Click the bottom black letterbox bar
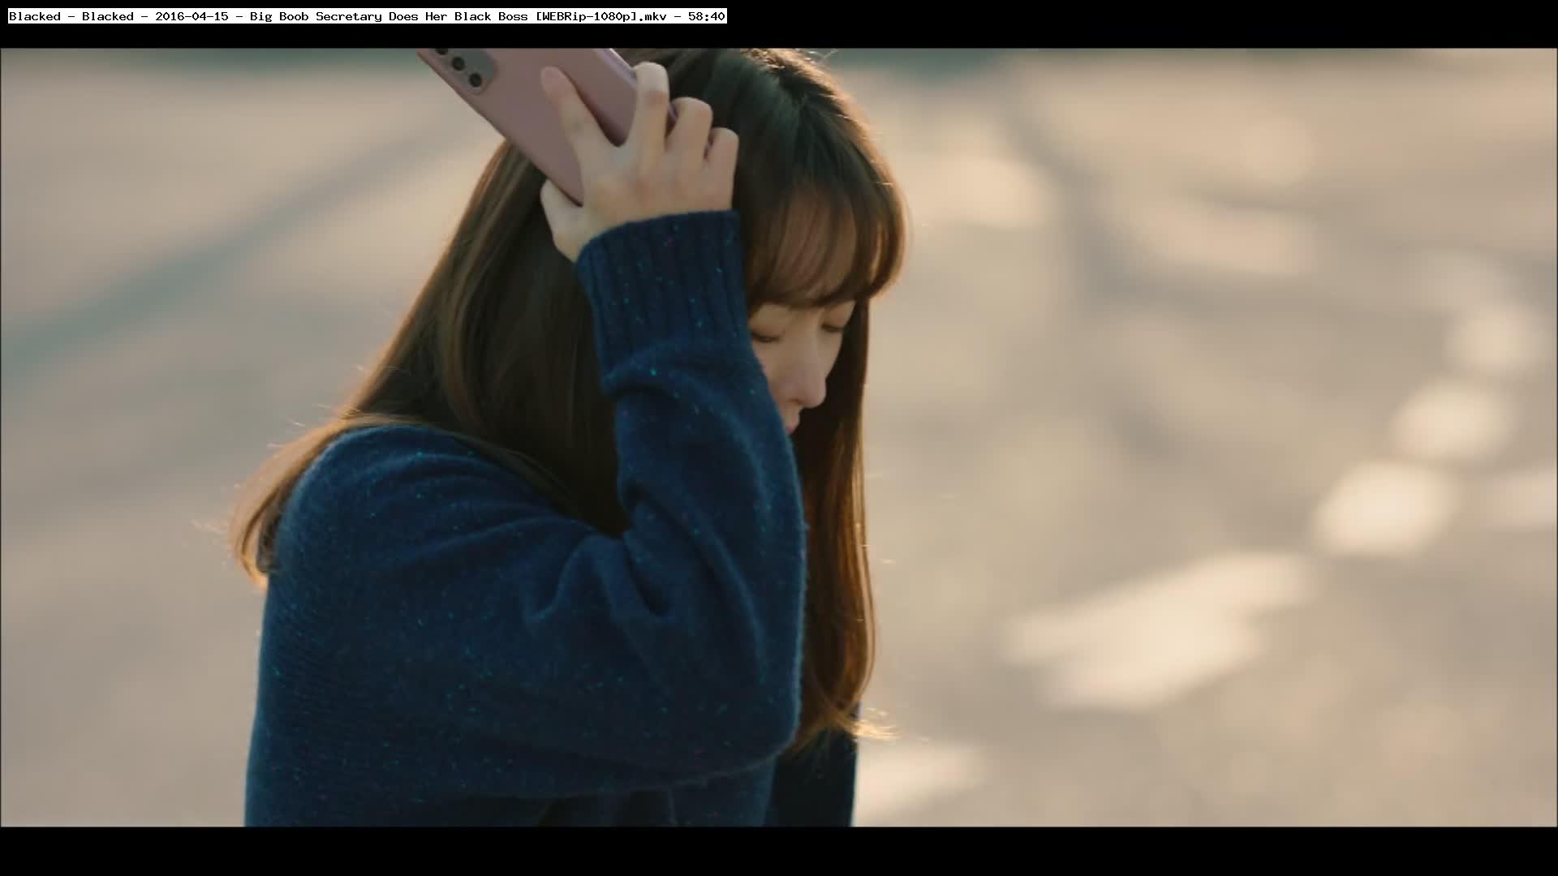1558x876 pixels. coord(779,852)
